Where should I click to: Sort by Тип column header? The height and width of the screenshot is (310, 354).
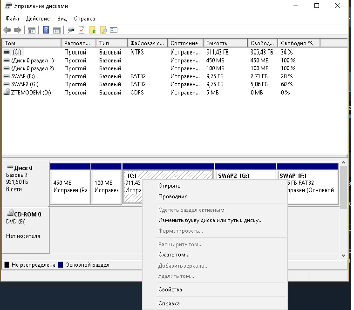pos(112,43)
